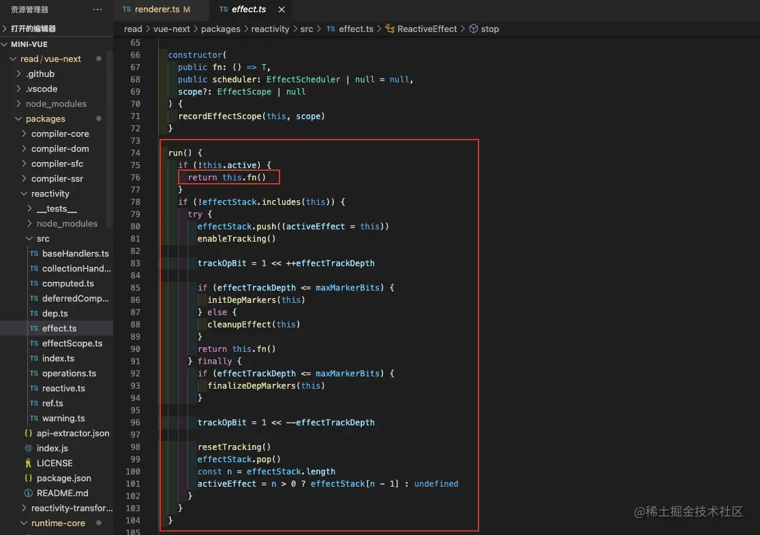This screenshot has height=535, width=760.
Task: Click 'effectStack.pop()' on line 99
Action: 239,459
